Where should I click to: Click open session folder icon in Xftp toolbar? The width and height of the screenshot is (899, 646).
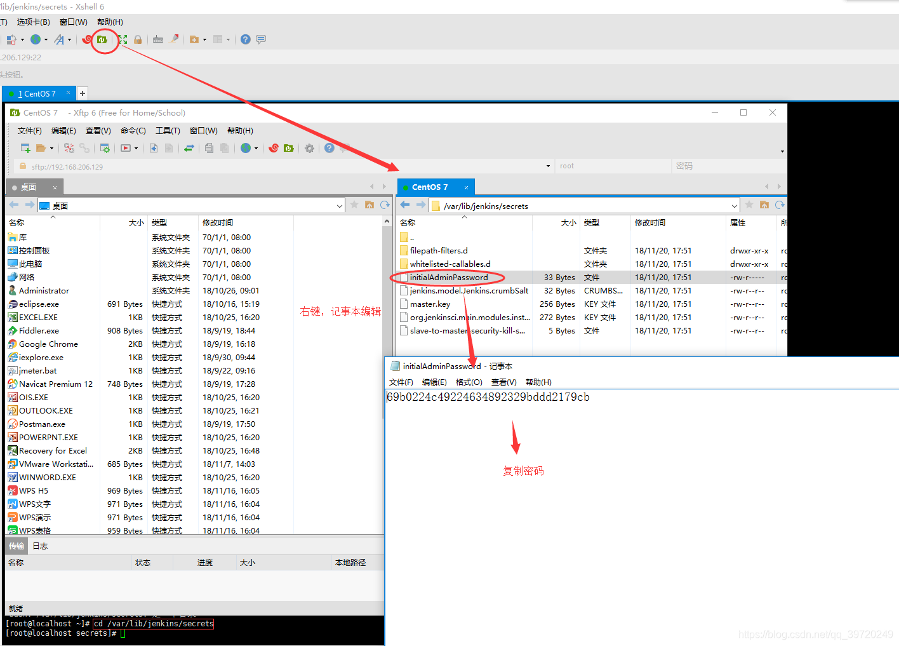41,148
